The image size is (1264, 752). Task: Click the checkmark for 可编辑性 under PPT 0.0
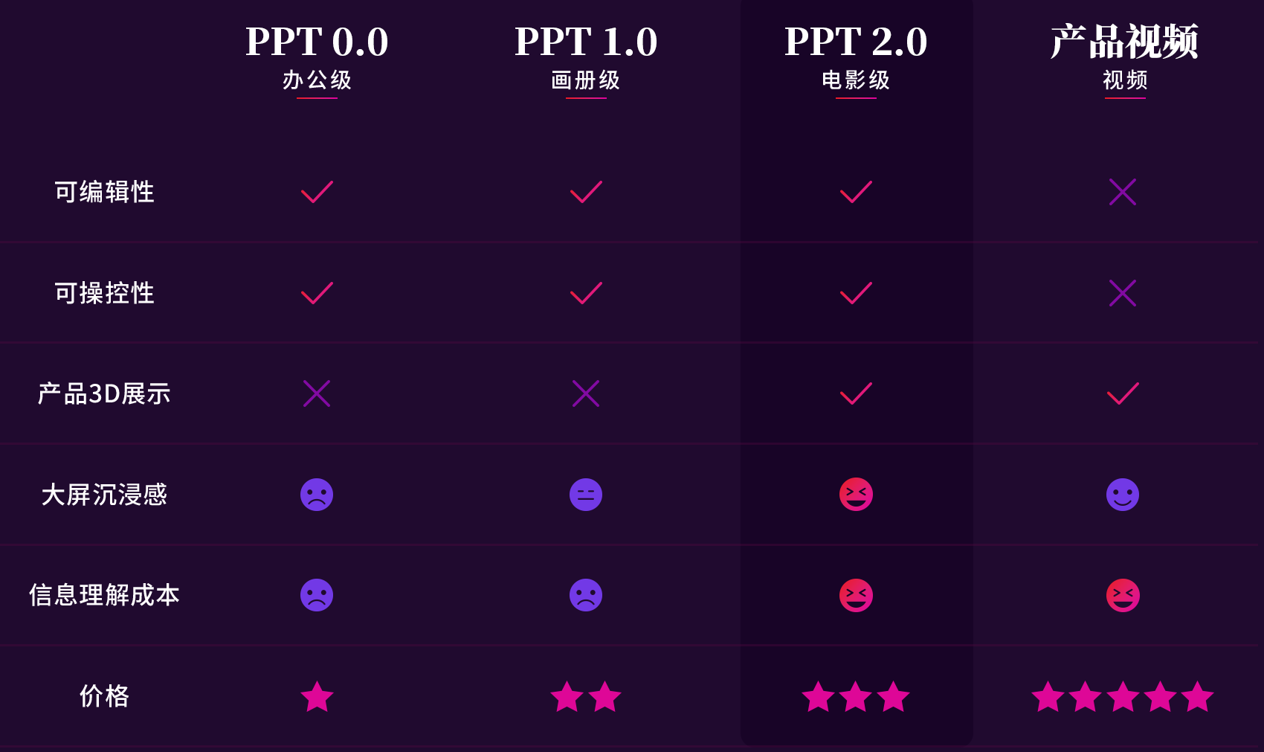pos(317,192)
